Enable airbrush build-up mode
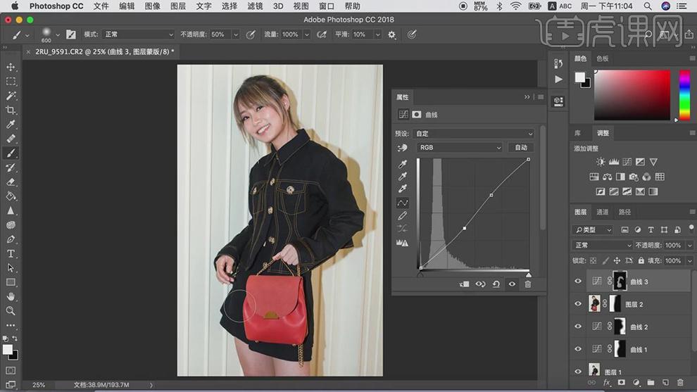This screenshot has width=697, height=392. [x=321, y=34]
